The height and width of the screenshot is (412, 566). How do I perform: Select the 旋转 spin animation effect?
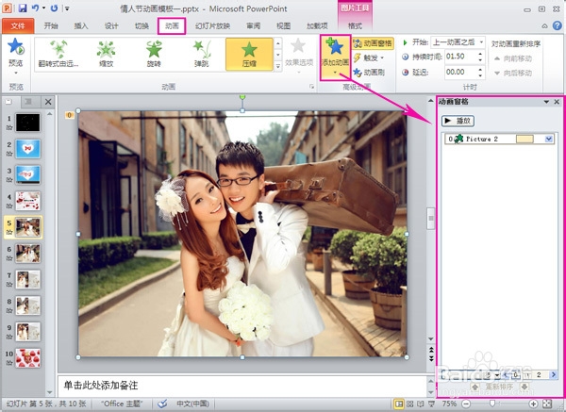(154, 54)
